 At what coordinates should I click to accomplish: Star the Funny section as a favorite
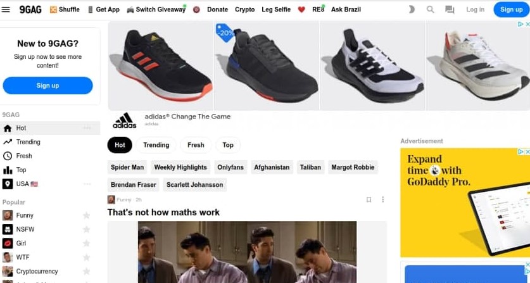(87, 215)
